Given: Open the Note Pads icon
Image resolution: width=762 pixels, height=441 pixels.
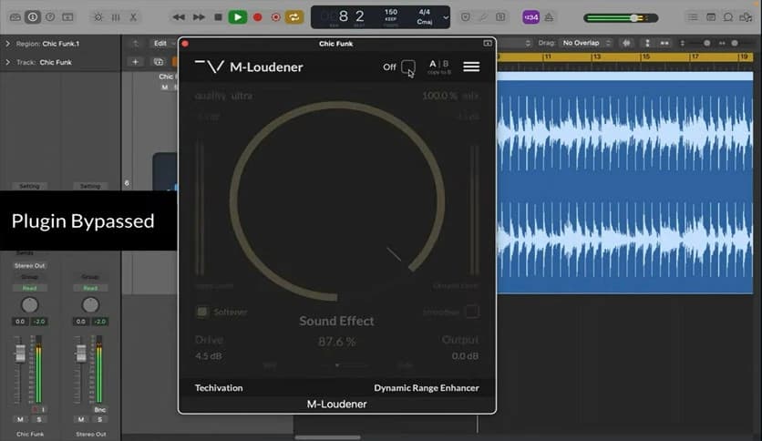Looking at the screenshot, I should click(710, 17).
